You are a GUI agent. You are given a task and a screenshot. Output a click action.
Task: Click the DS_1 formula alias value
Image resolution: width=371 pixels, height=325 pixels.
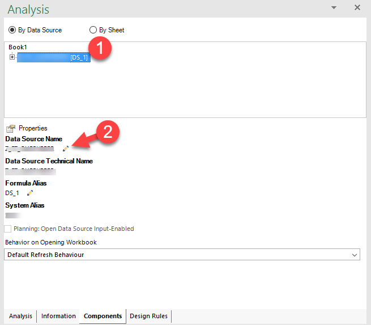click(12, 193)
